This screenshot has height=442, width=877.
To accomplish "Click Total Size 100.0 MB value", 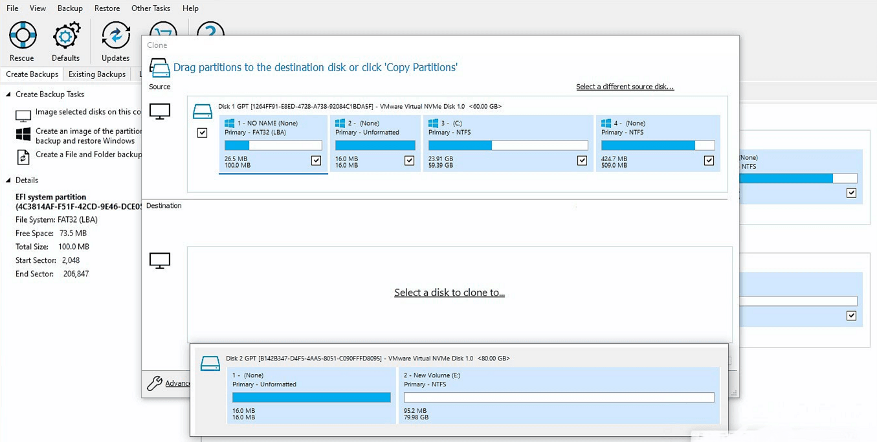I will click(74, 247).
